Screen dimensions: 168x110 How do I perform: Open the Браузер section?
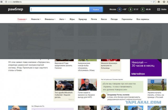click(83, 19)
